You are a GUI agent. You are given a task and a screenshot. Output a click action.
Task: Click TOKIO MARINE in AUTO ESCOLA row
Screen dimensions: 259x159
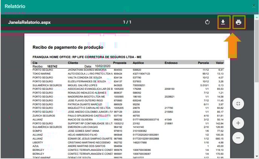tap(41, 74)
